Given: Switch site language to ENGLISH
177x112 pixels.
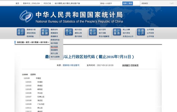Looking at the screenshot, I should click(36, 3).
